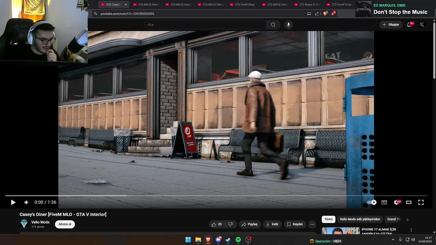Viewport: 436px width, 245px height.
Task: View site information icon in address bar
Action: click(95, 14)
